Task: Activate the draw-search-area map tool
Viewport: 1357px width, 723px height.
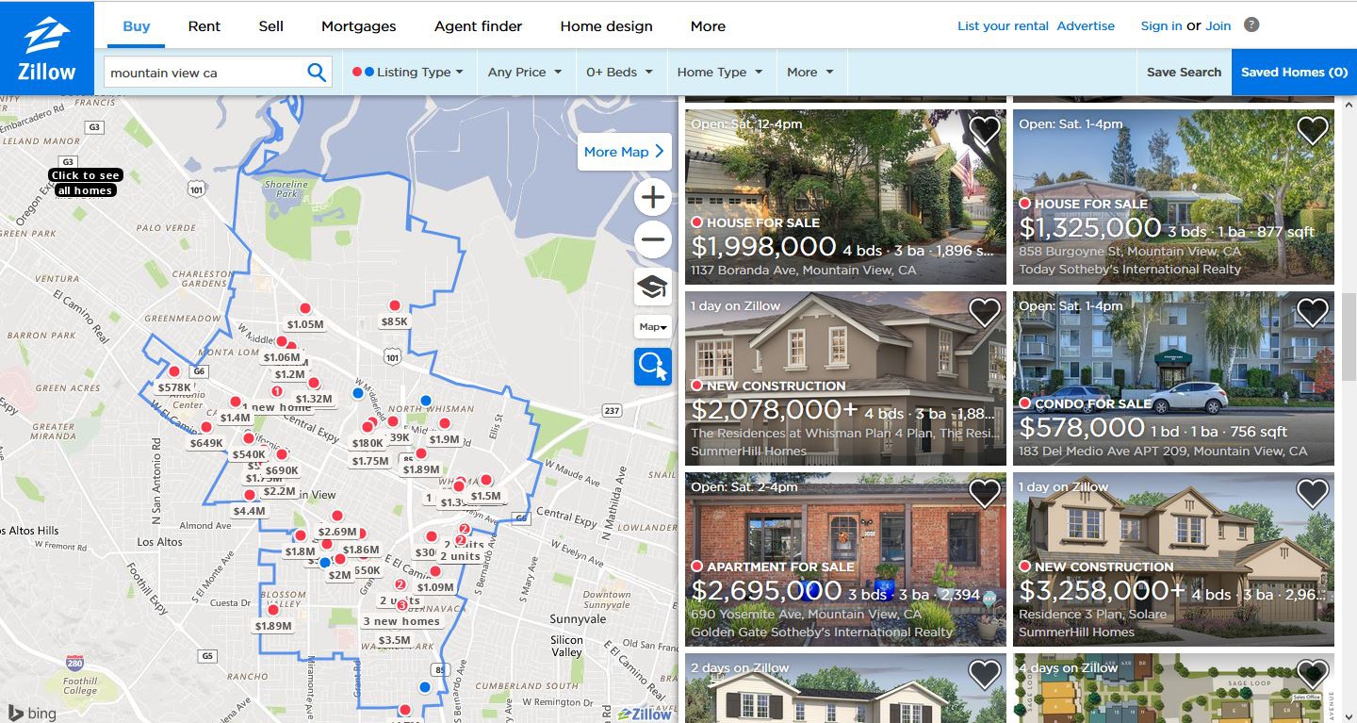Action: click(652, 367)
